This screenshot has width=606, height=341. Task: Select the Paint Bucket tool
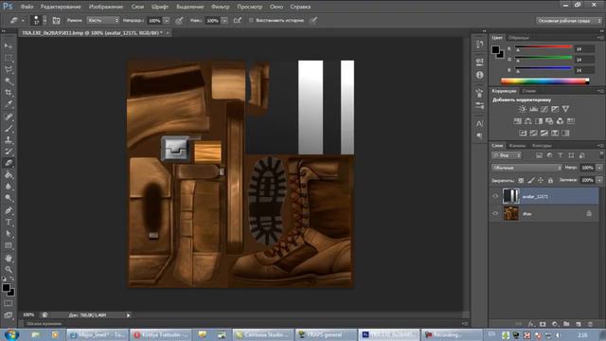click(x=9, y=174)
